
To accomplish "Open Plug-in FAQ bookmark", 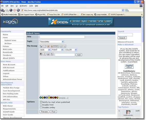I will pos(40,15).
